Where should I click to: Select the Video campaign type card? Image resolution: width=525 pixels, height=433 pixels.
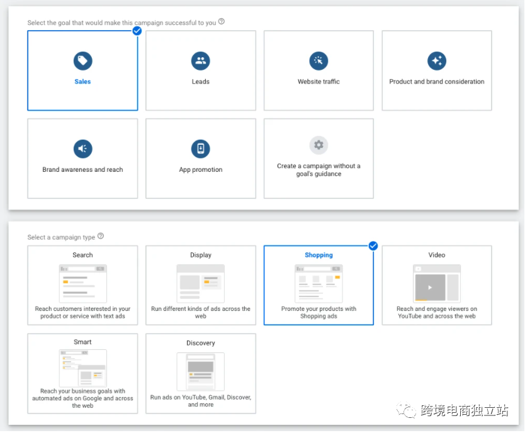pyautogui.click(x=437, y=285)
